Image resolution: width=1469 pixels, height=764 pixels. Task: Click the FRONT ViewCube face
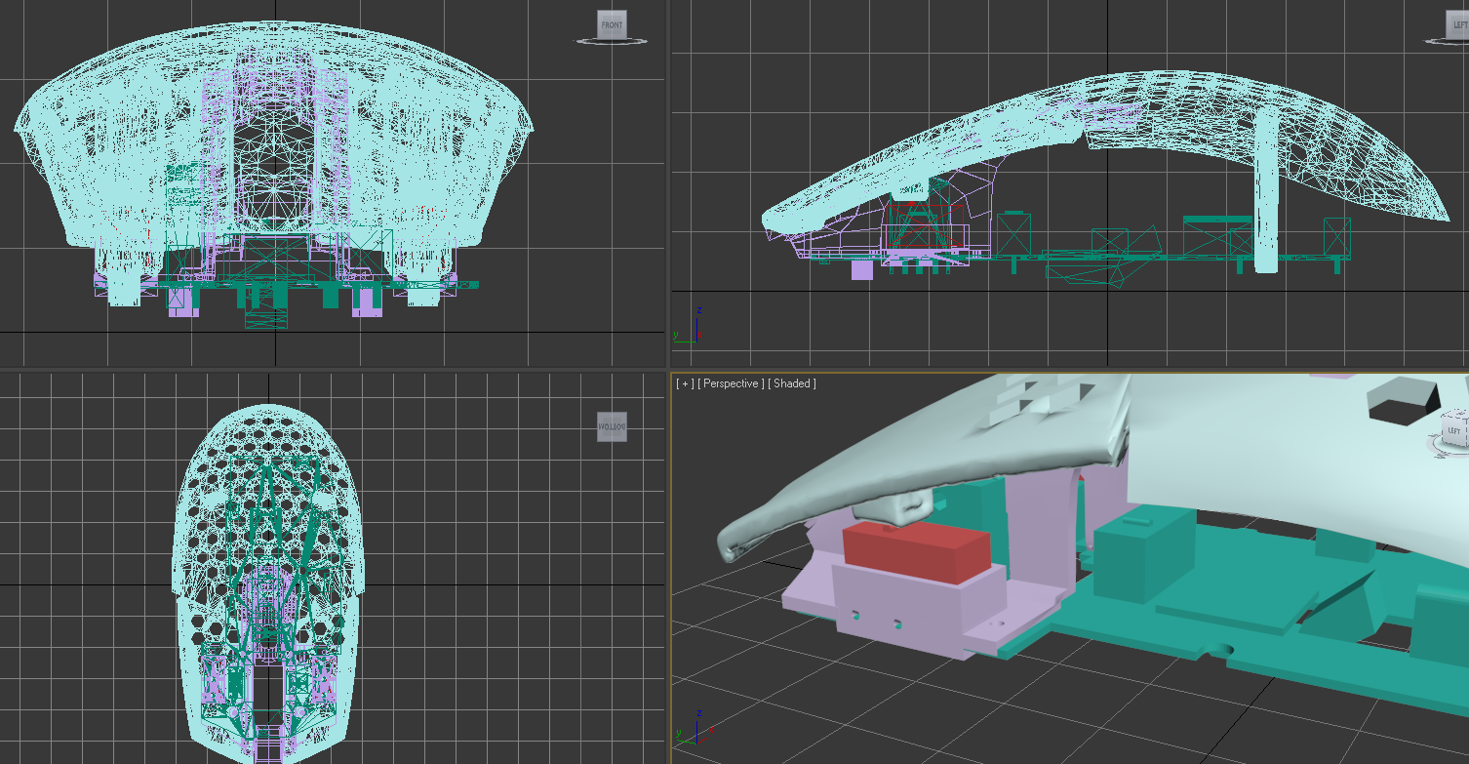tap(612, 24)
